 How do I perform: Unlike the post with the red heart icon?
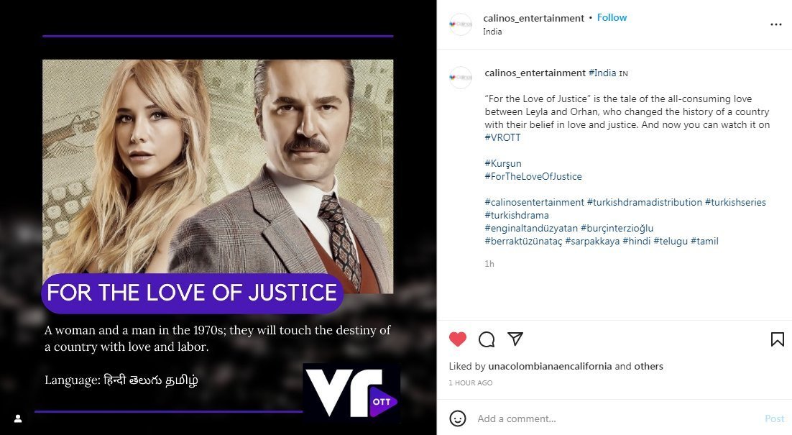(x=458, y=339)
